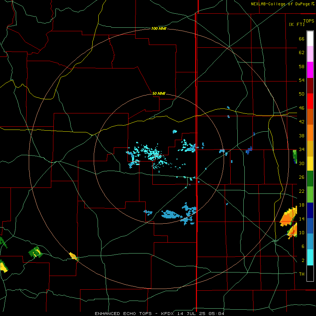The height and width of the screenshot is (316, 316).
Task: Click the legend value 50
Action: click(x=302, y=94)
